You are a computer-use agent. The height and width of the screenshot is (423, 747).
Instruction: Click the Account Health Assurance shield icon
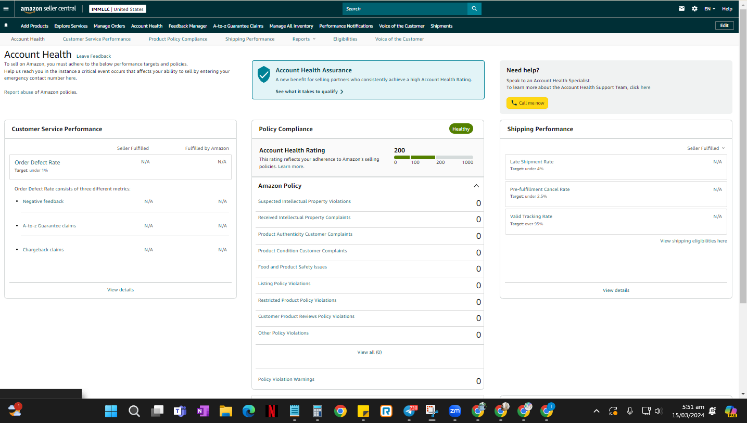pos(264,74)
